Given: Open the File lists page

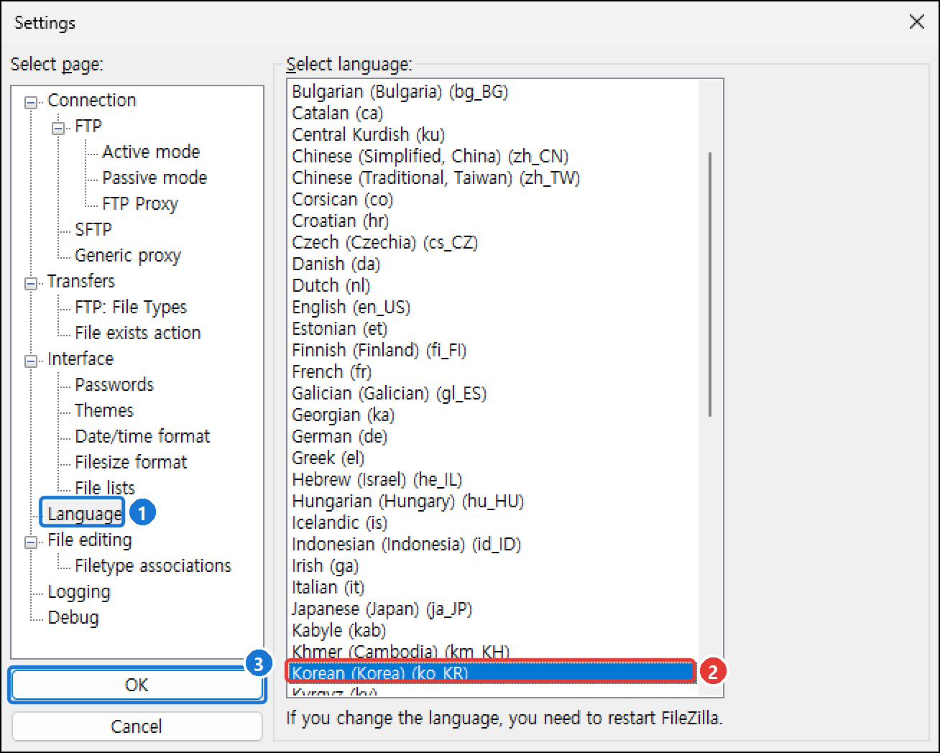Looking at the screenshot, I should pyautogui.click(x=105, y=488).
